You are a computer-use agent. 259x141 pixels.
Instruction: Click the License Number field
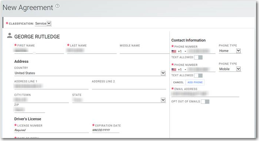pyautogui.click(x=51, y=130)
